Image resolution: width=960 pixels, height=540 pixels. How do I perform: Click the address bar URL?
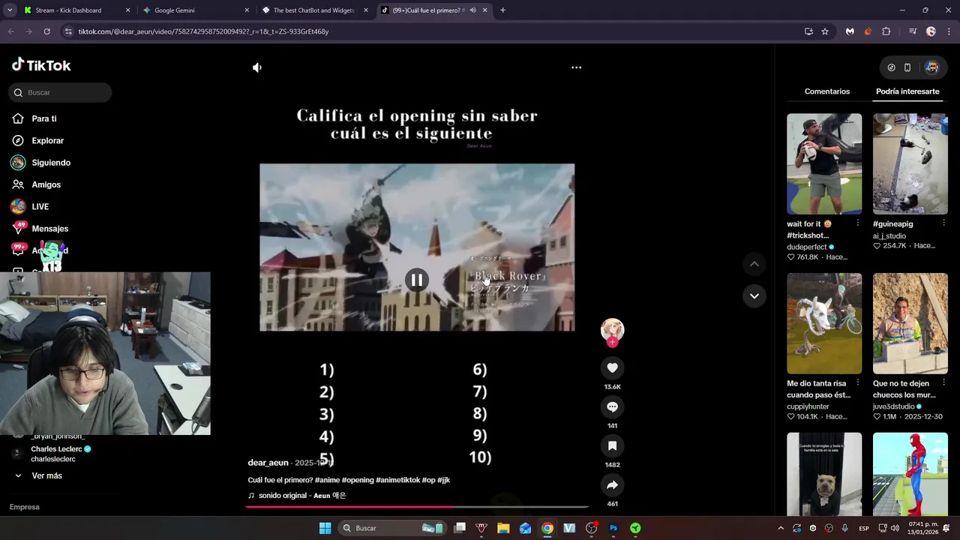pos(204,31)
